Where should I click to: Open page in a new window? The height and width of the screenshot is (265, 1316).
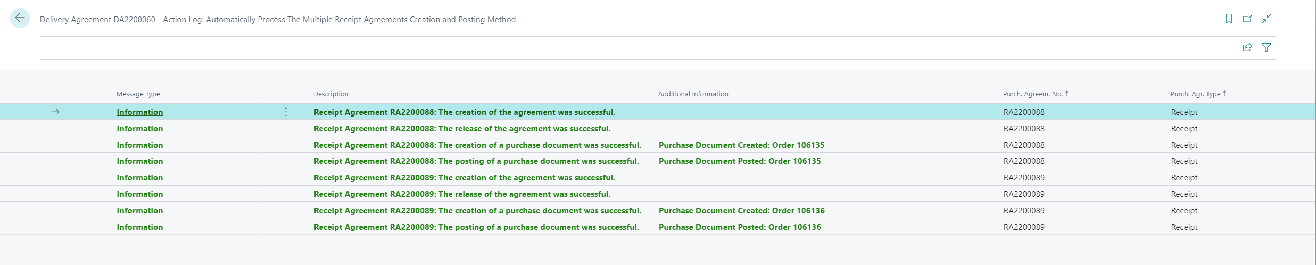pyautogui.click(x=1247, y=19)
